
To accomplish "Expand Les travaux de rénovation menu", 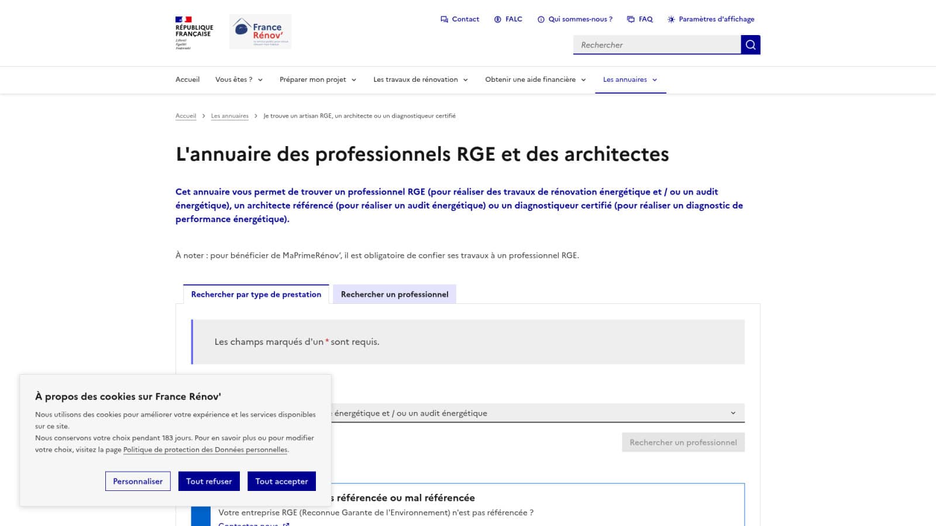I will pyautogui.click(x=421, y=79).
